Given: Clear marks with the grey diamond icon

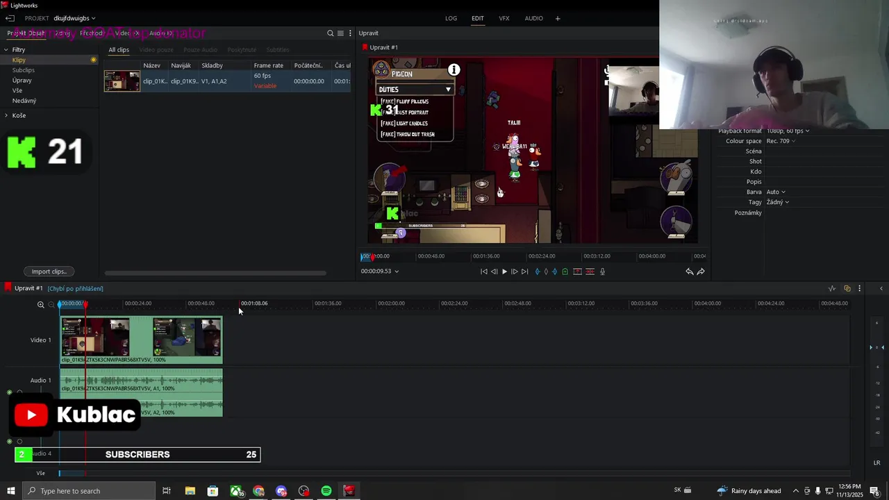Looking at the screenshot, I should (x=546, y=272).
